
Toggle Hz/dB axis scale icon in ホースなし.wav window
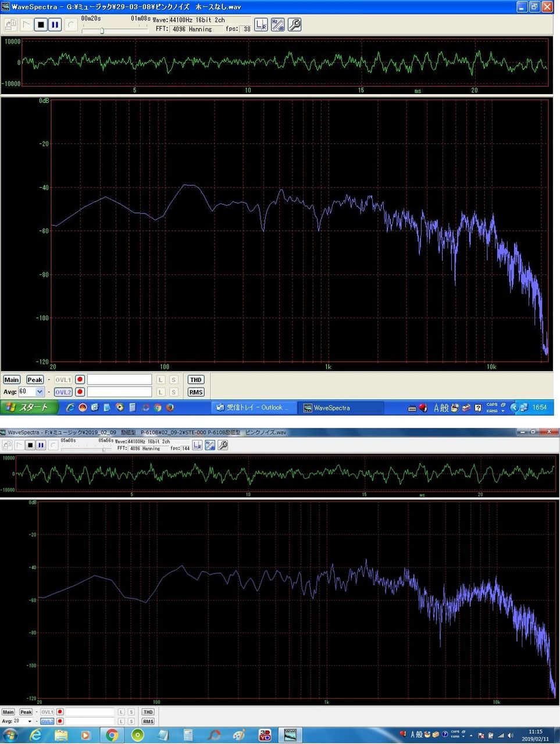coord(278,24)
